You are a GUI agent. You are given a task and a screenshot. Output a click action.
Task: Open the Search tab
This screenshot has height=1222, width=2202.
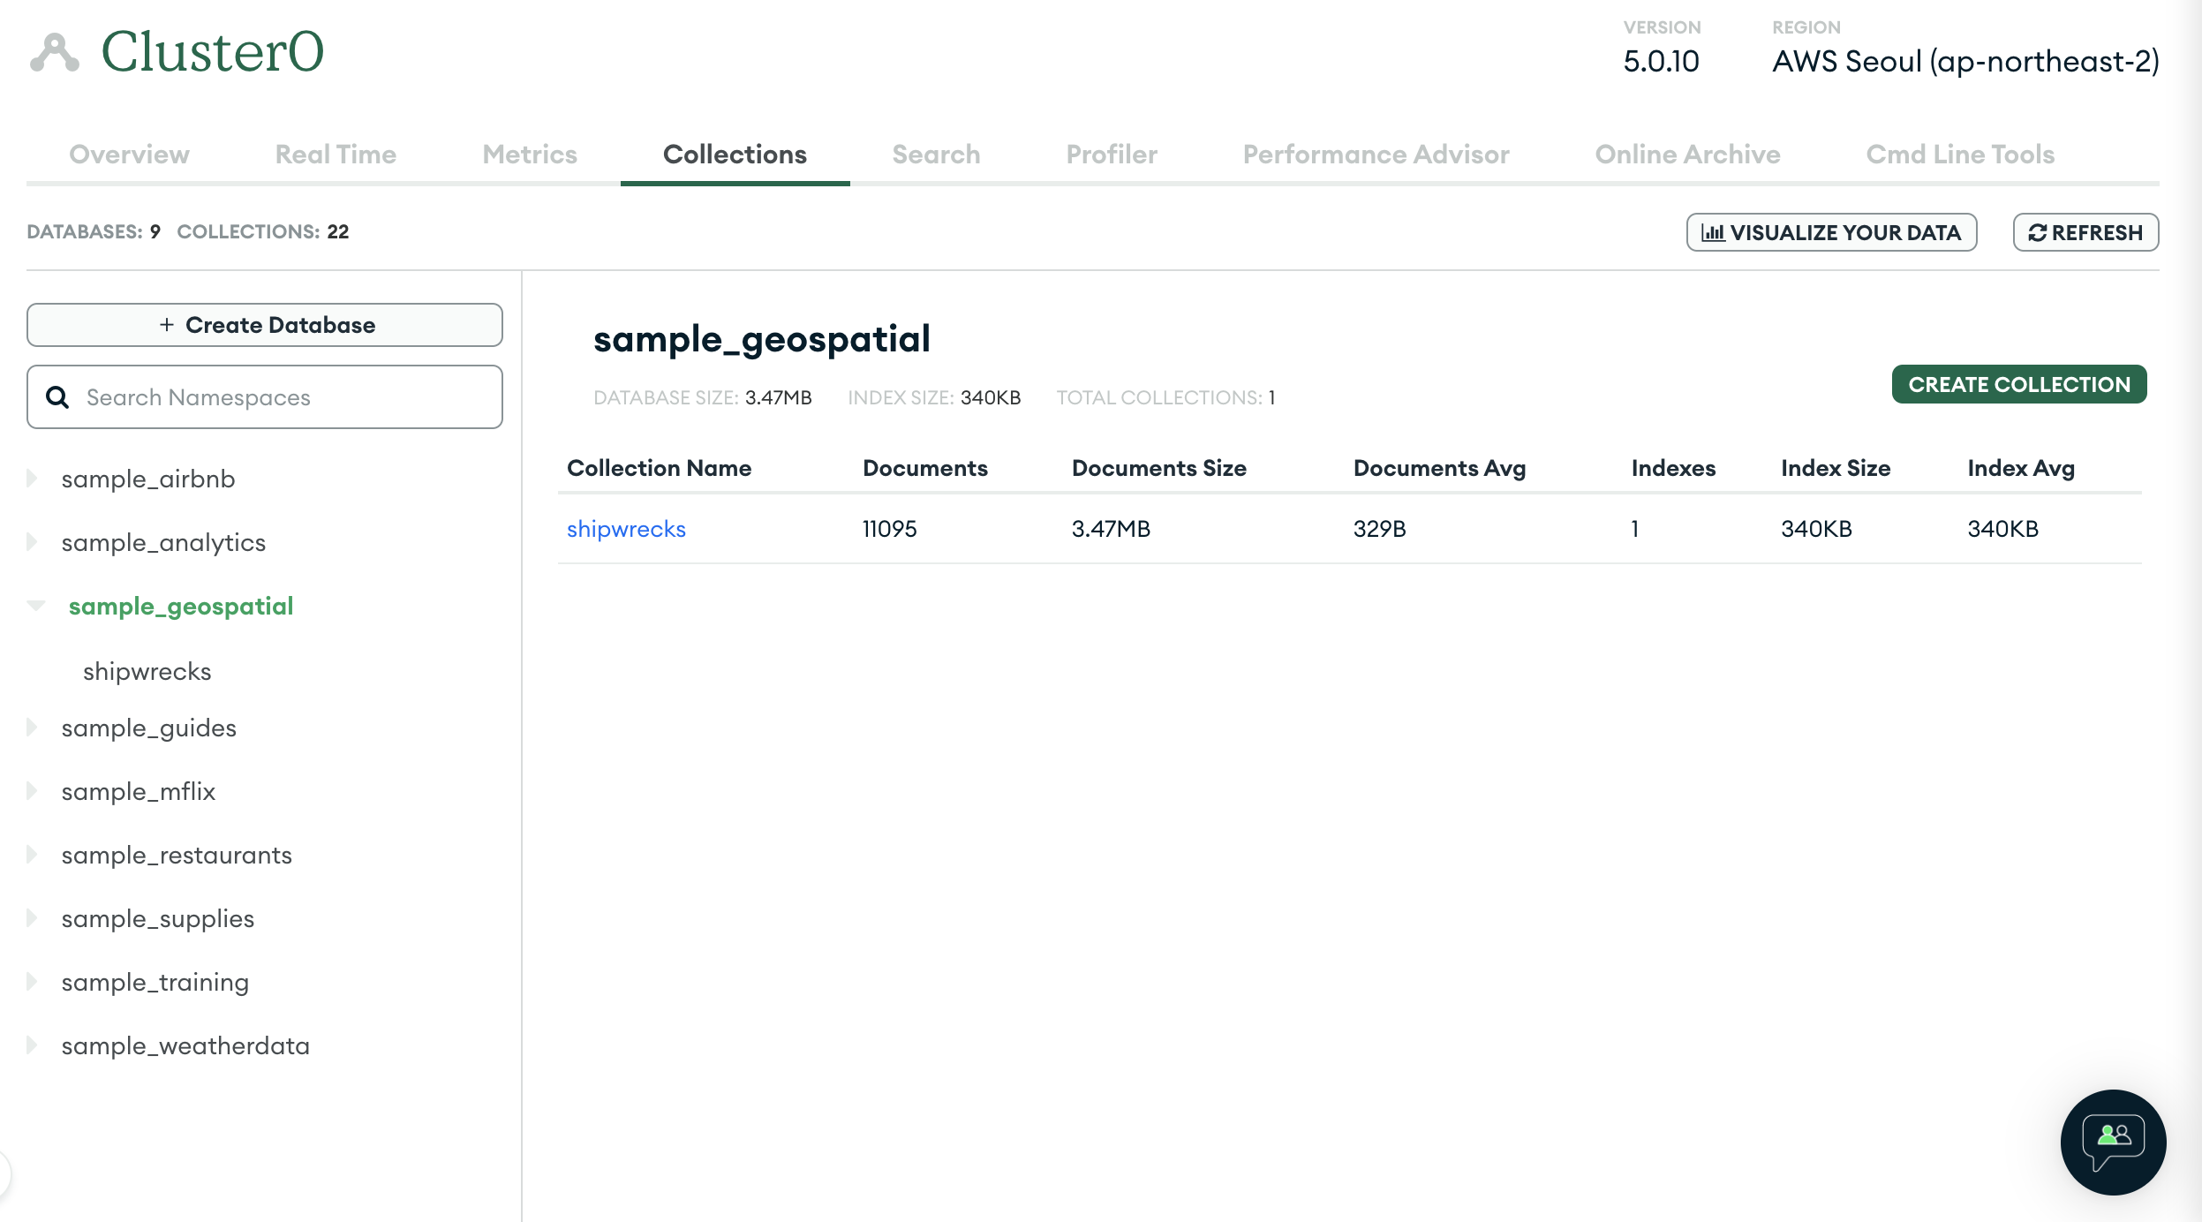point(936,155)
